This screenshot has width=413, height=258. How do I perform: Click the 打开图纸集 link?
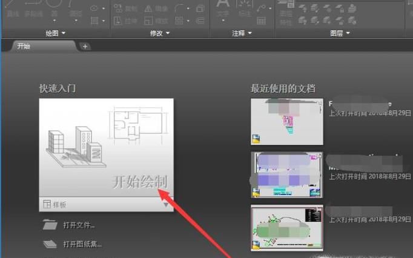point(82,245)
